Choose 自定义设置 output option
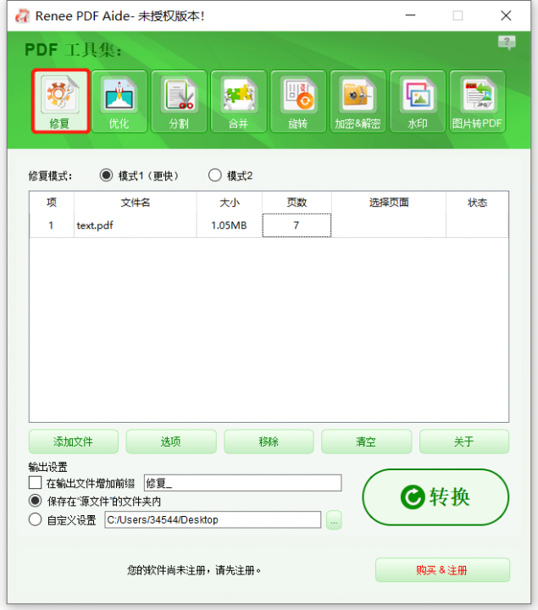Image resolution: width=538 pixels, height=610 pixels. (35, 519)
